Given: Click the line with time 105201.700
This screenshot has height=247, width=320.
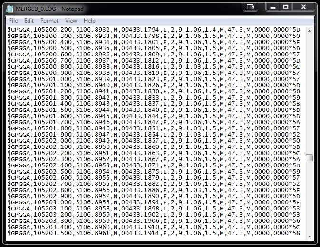Looking at the screenshot, I should pyautogui.click(x=154, y=122).
